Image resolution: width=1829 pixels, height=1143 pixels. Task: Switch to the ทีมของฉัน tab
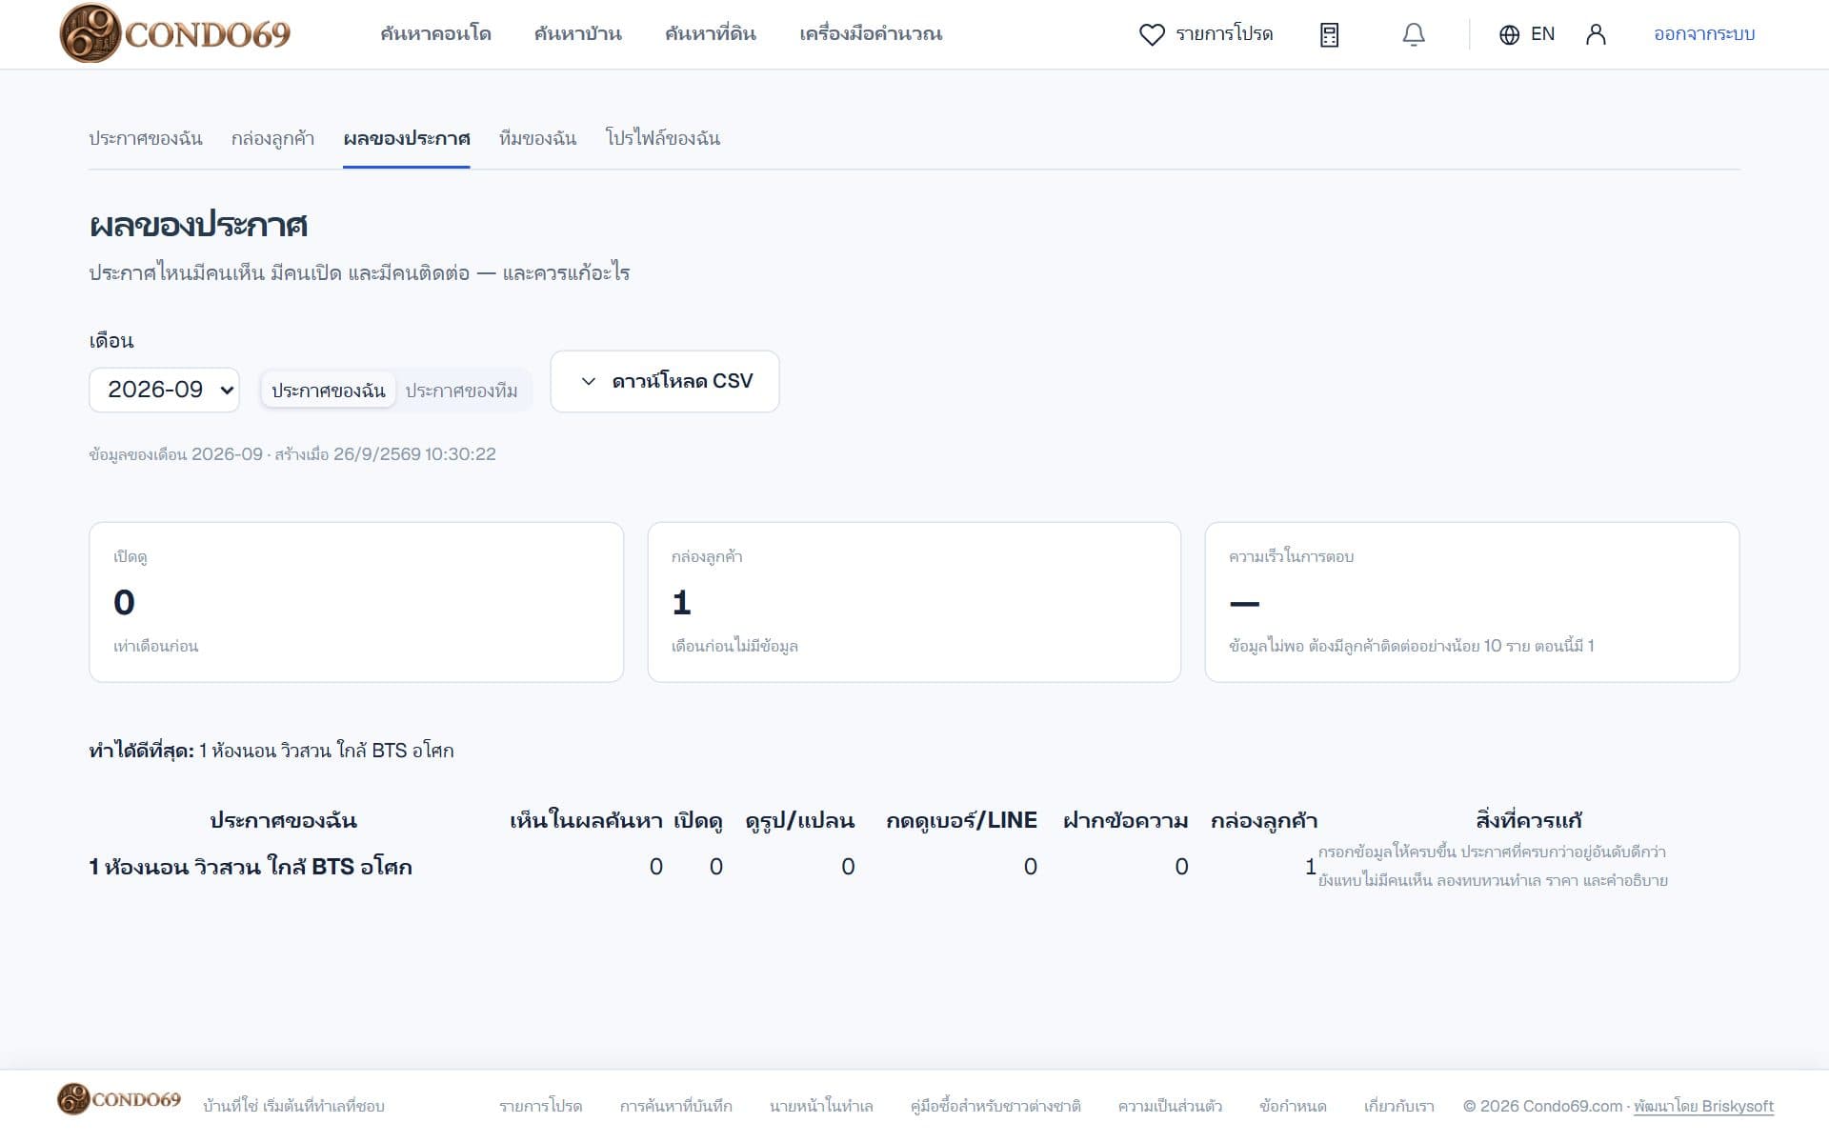[x=537, y=139]
